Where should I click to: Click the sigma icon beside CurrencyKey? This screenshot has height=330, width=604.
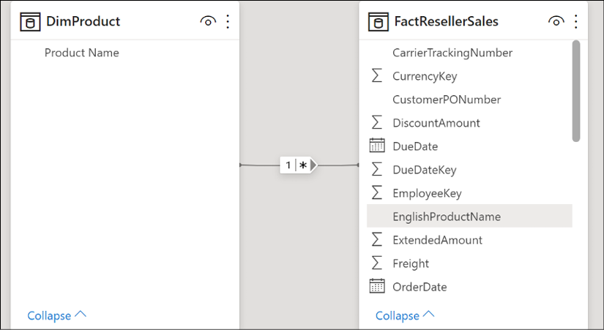click(377, 76)
